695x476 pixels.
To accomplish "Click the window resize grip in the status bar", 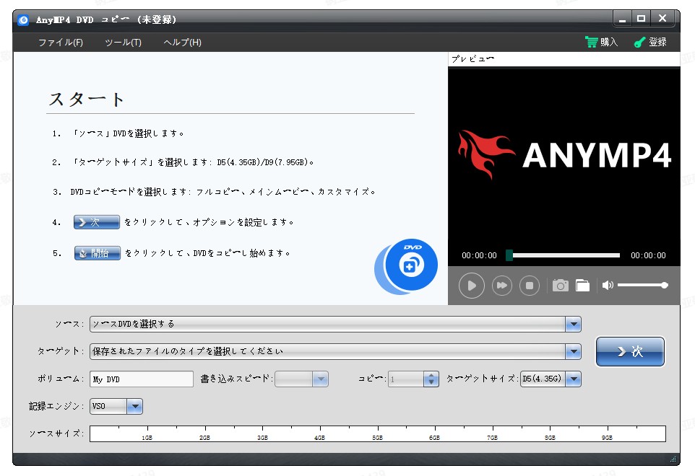I will pyautogui.click(x=673, y=459).
